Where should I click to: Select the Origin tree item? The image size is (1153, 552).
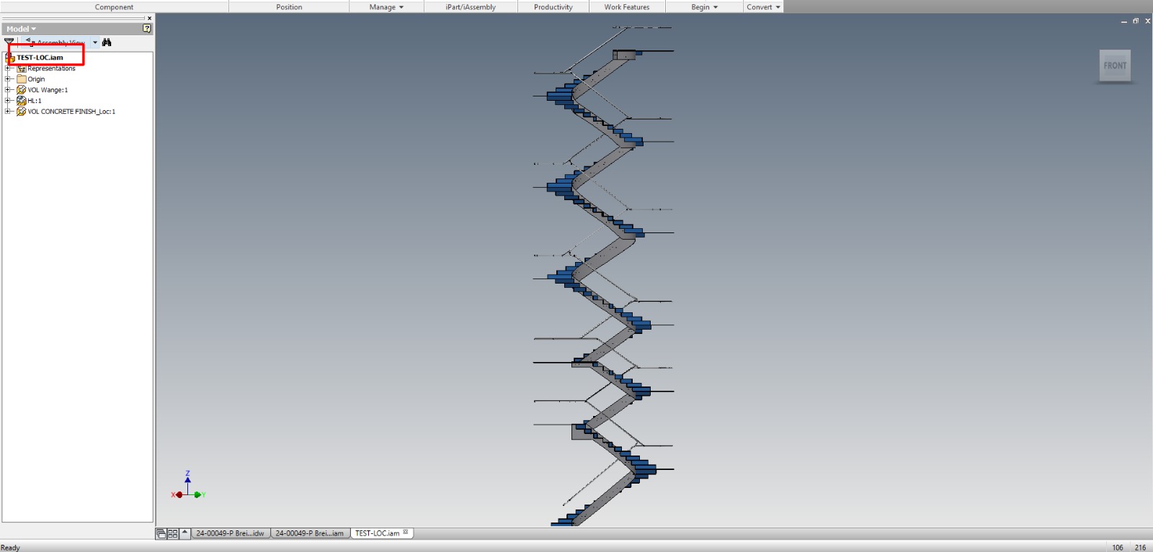click(x=36, y=79)
